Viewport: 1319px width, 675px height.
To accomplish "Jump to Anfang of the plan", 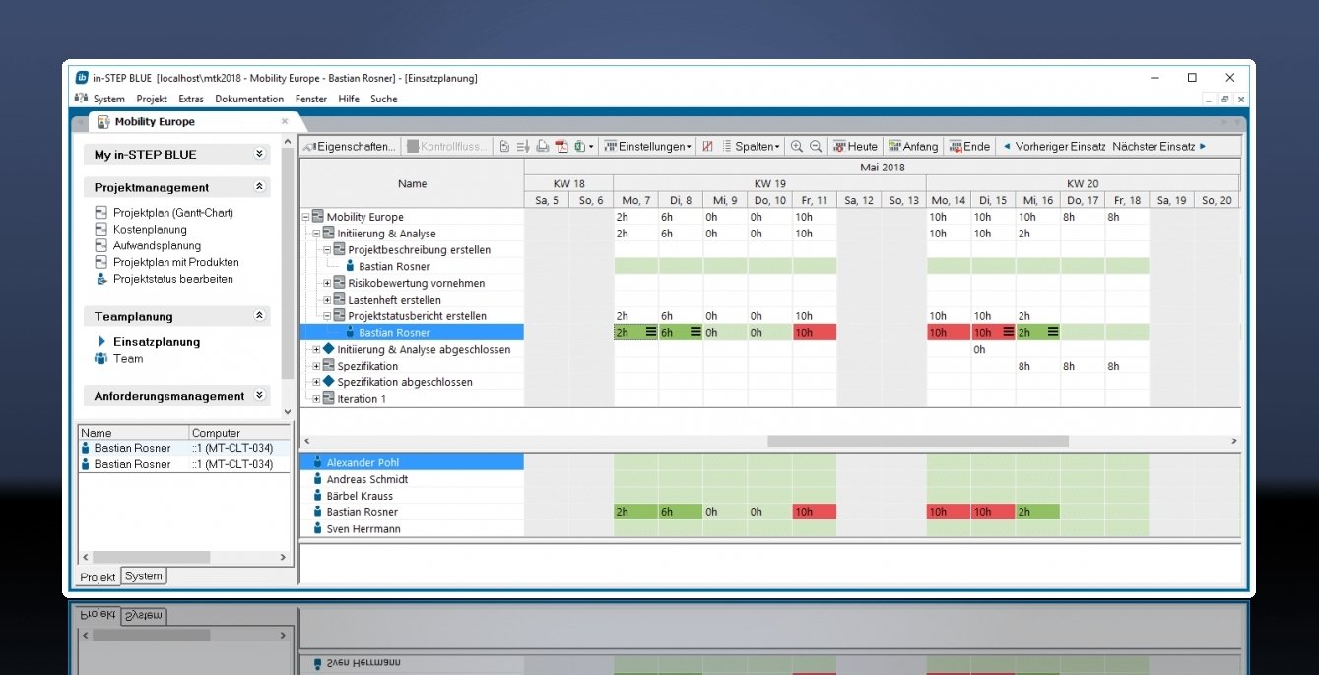I will coord(913,147).
